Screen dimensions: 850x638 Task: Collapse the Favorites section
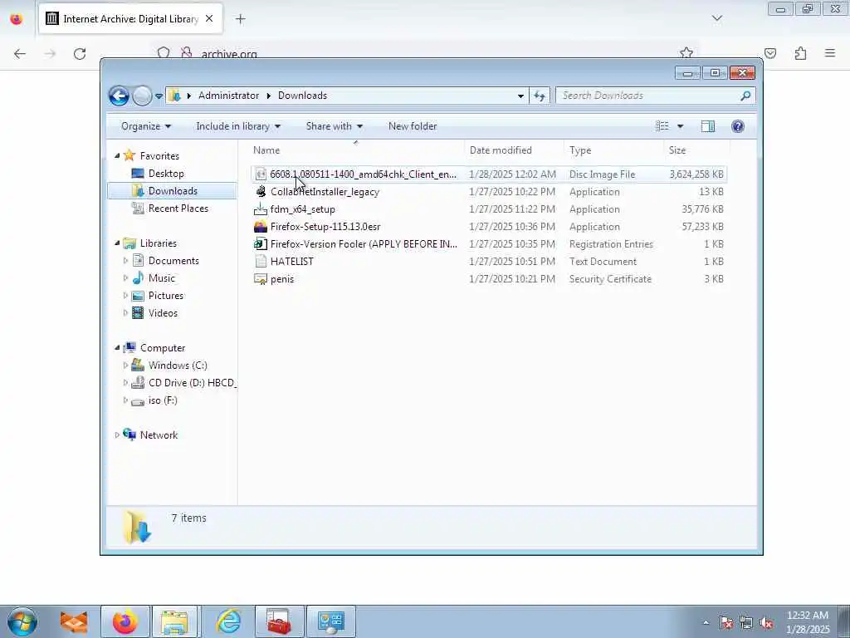117,155
